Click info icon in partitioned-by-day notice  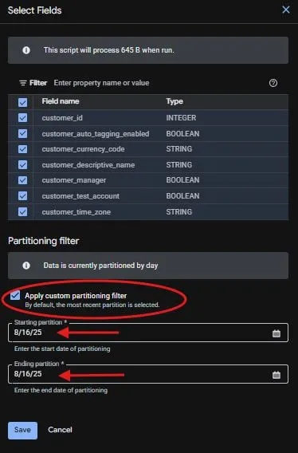point(26,266)
